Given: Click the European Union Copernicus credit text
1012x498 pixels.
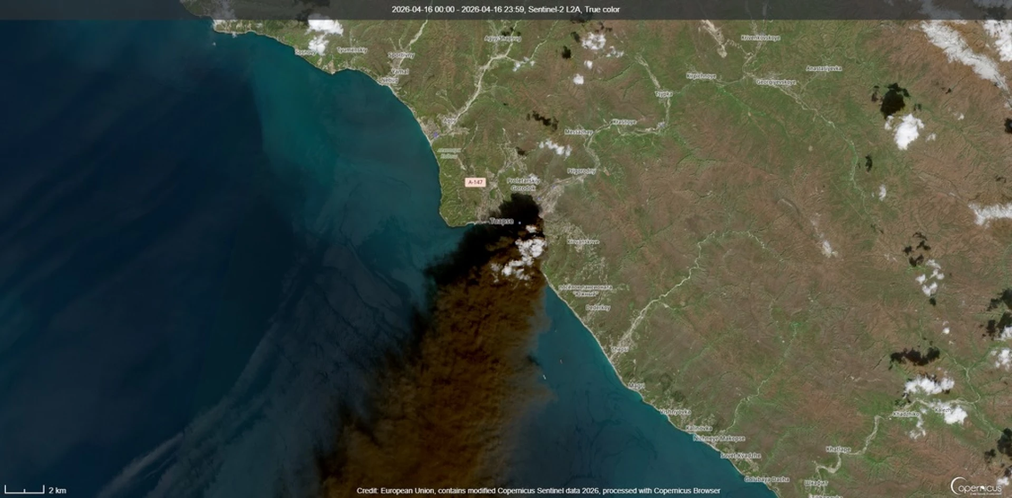Looking at the screenshot, I should [x=538, y=491].
